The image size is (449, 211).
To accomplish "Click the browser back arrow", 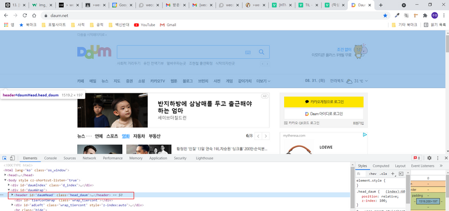I will pyautogui.click(x=6, y=15).
